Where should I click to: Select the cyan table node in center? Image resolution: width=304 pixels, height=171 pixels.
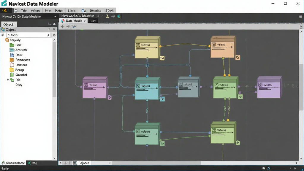coord(148,88)
